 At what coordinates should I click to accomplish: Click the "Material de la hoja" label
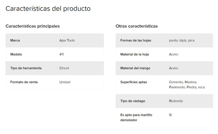tap(135, 54)
